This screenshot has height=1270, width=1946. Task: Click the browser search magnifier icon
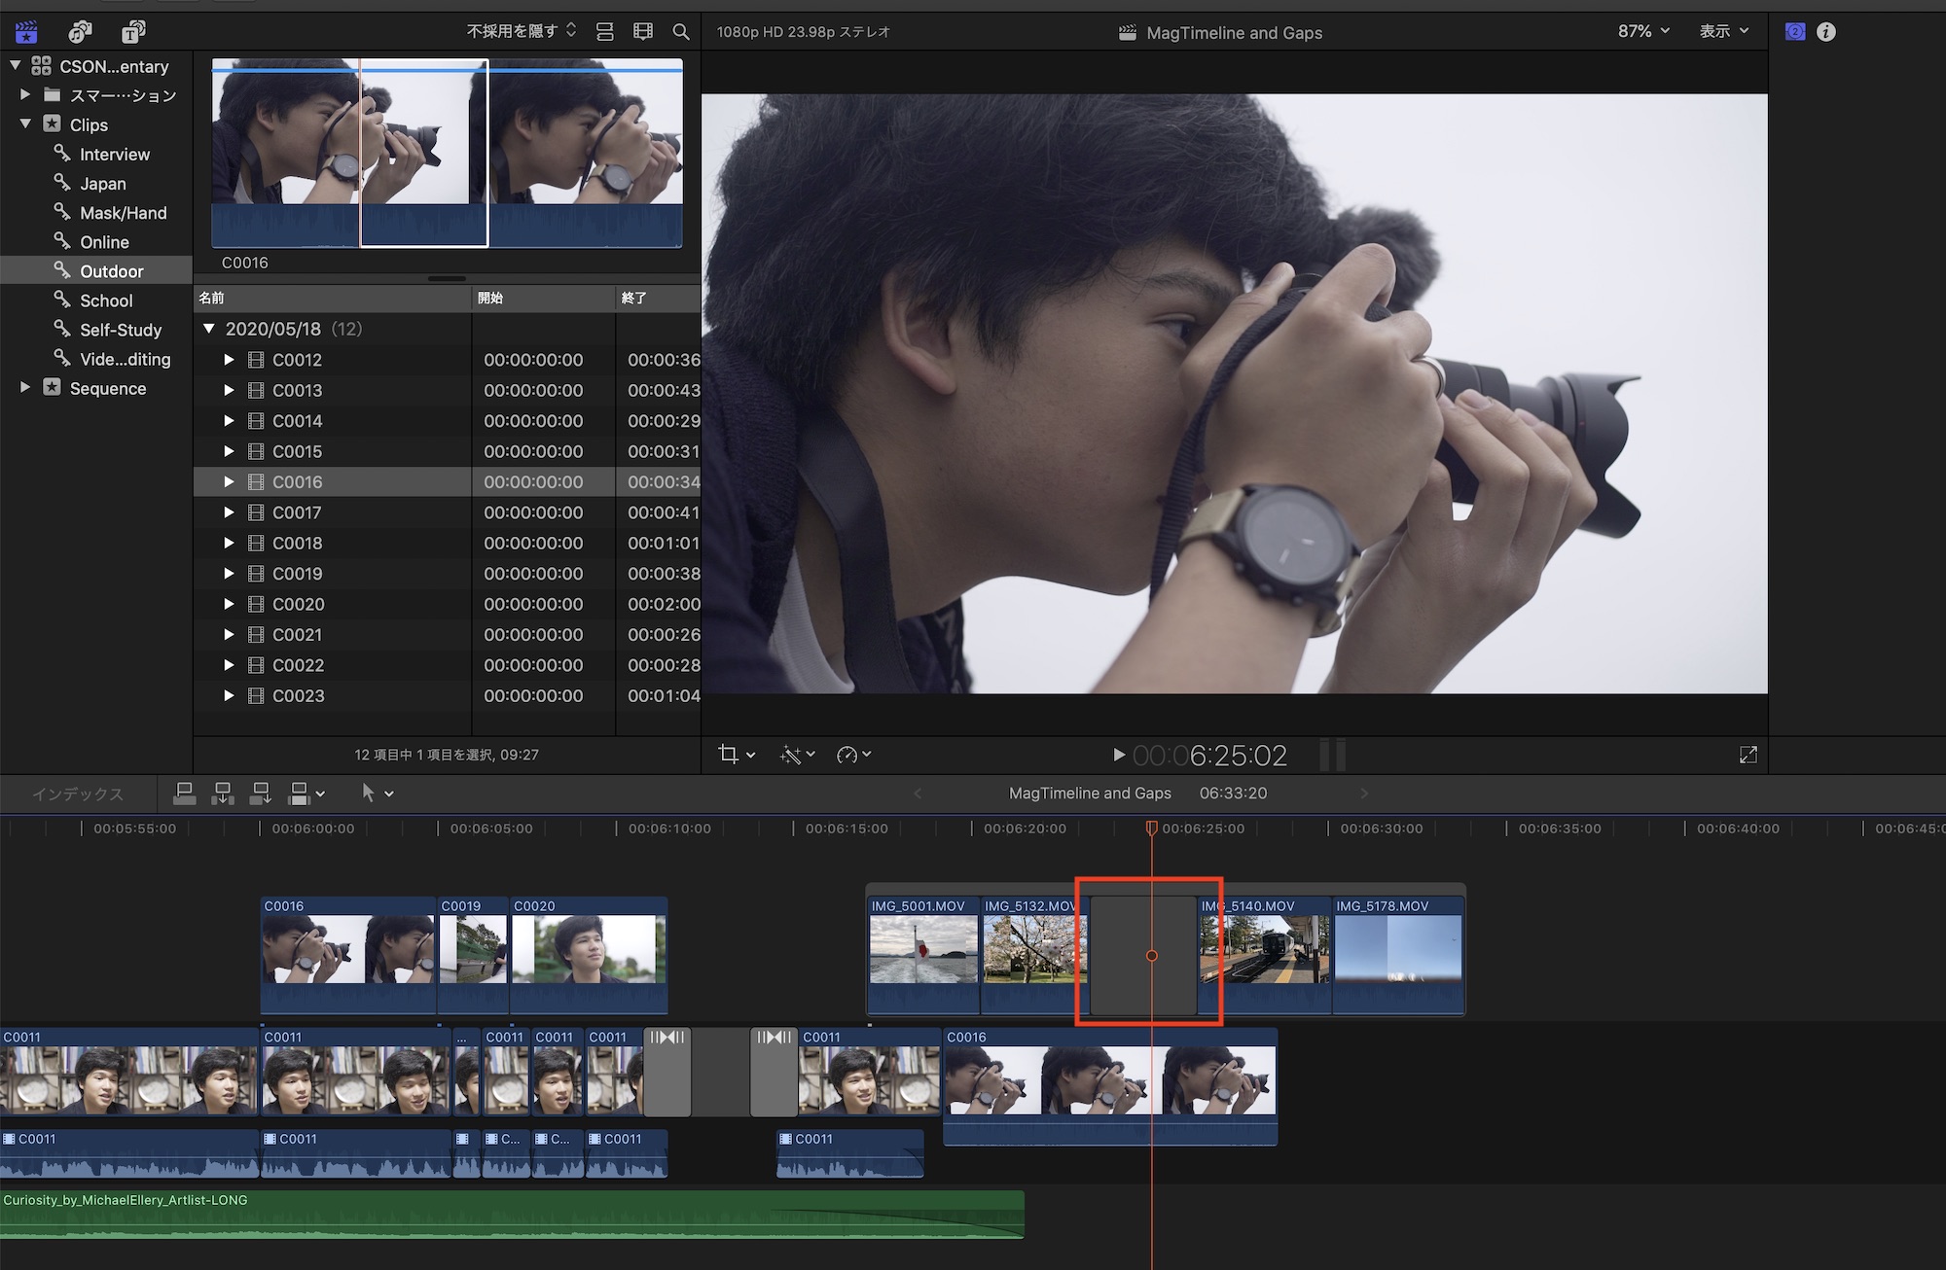[x=681, y=32]
